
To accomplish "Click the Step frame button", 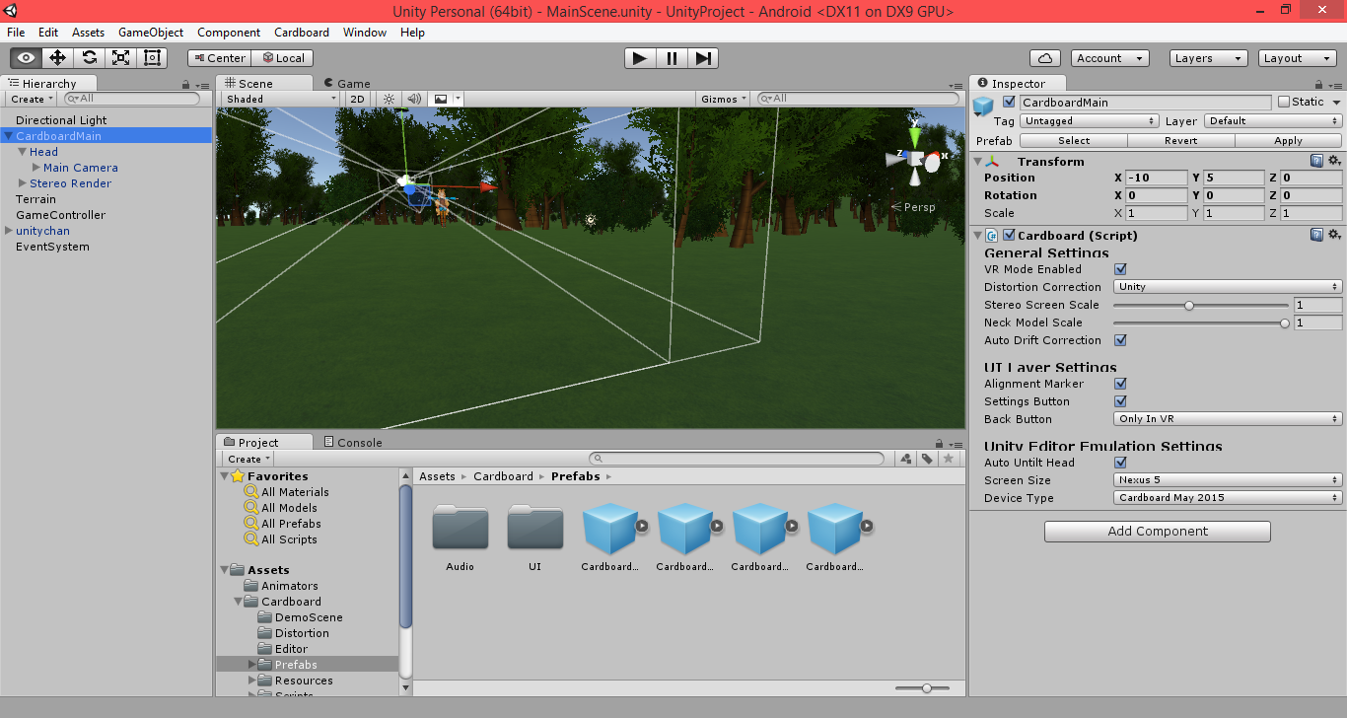I will [702, 58].
